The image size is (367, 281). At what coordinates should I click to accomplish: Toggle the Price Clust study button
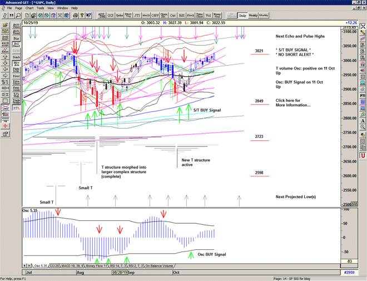[x=16, y=82]
